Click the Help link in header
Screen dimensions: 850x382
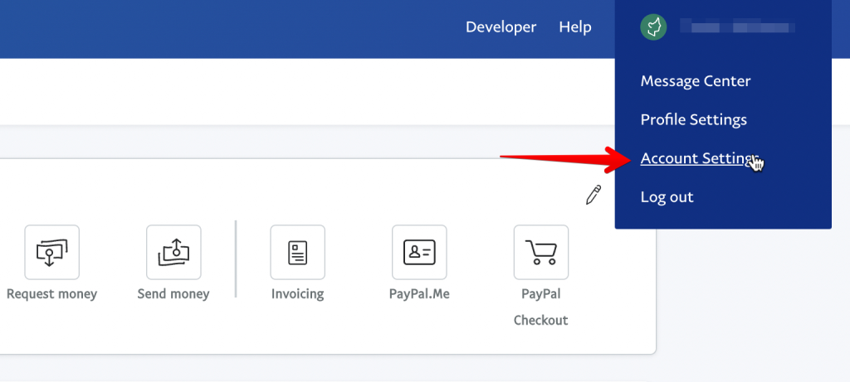point(574,27)
